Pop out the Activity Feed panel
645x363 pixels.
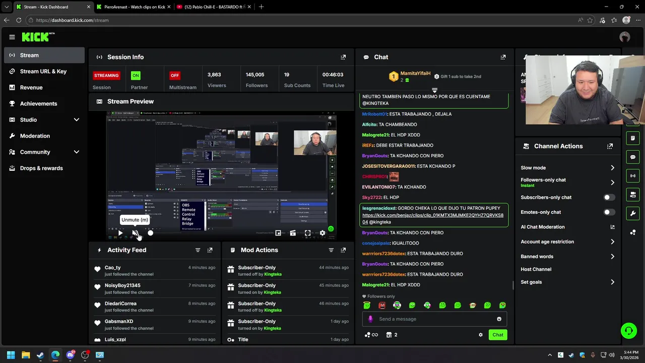210,250
